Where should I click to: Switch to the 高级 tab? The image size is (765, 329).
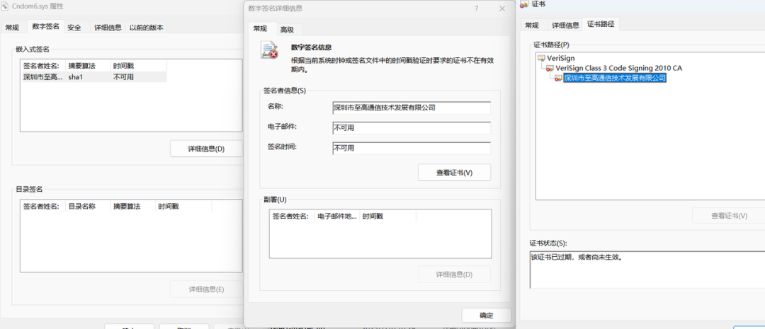coord(287,29)
